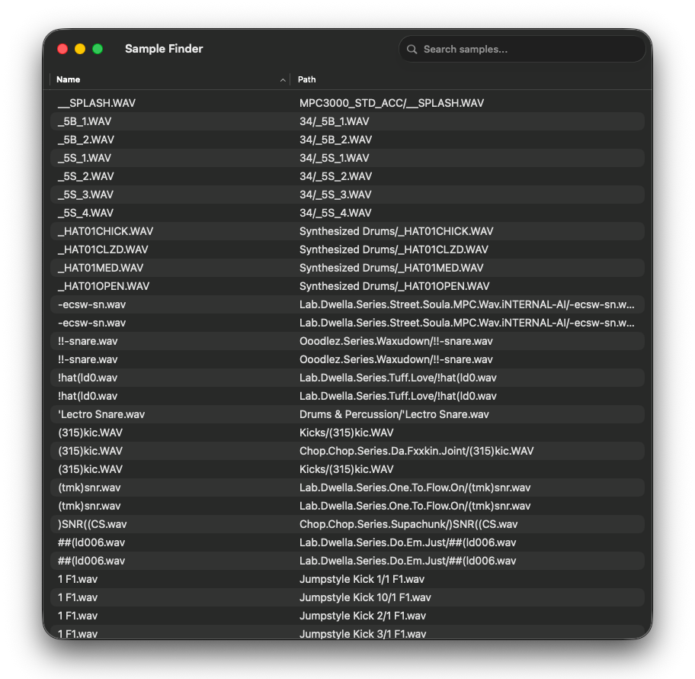Select the __SPLASH.WAV row

coord(347,103)
